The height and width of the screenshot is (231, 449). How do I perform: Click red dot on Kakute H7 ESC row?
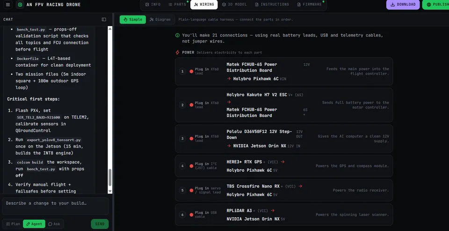click(x=191, y=105)
